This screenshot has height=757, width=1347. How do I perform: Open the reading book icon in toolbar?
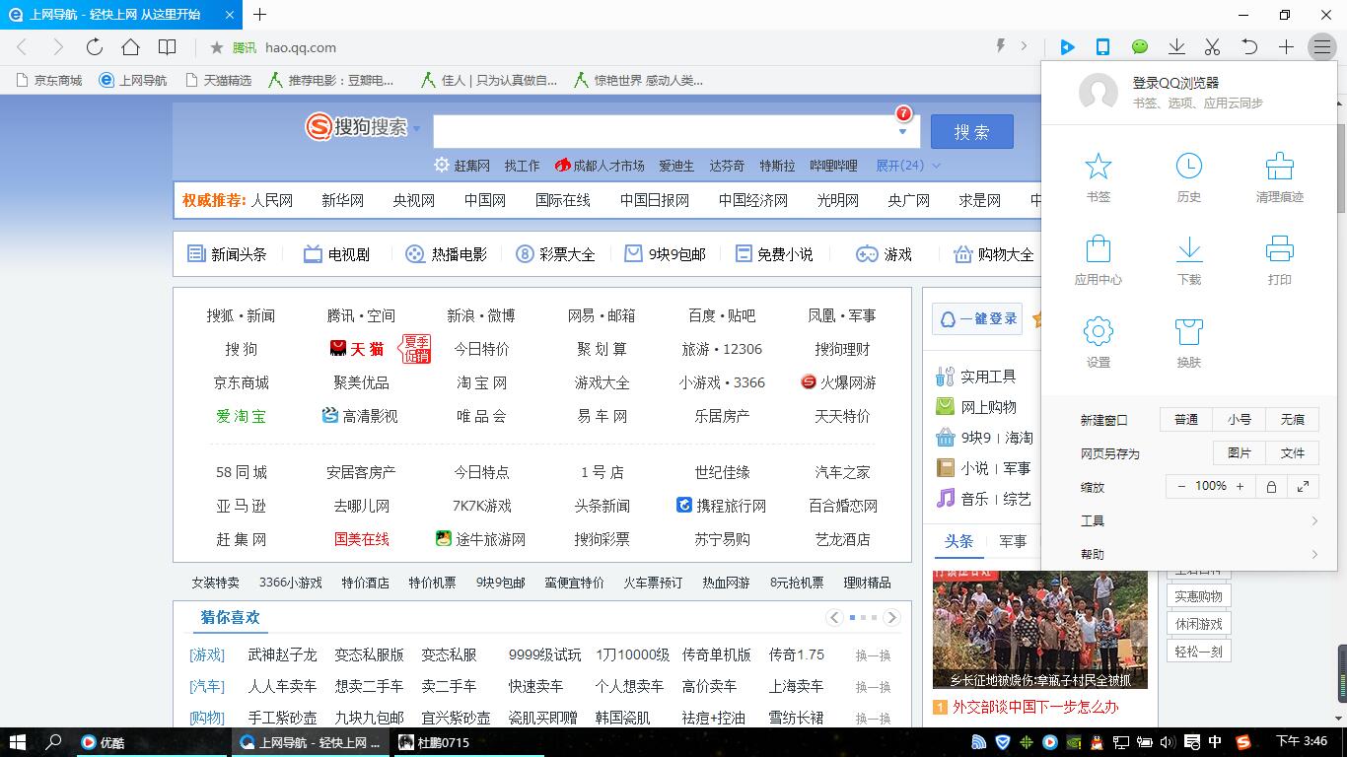(168, 46)
